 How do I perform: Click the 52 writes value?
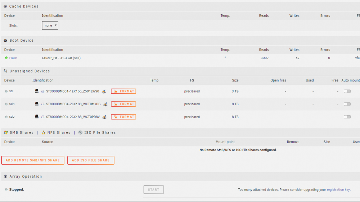point(298,58)
